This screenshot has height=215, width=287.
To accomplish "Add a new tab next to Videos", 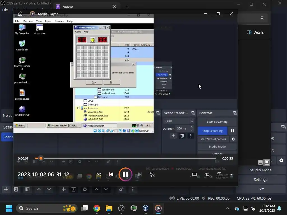I will (x=127, y=7).
